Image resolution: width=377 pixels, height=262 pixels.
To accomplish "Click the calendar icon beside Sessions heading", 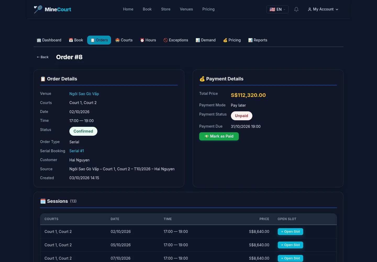I will pos(43,201).
